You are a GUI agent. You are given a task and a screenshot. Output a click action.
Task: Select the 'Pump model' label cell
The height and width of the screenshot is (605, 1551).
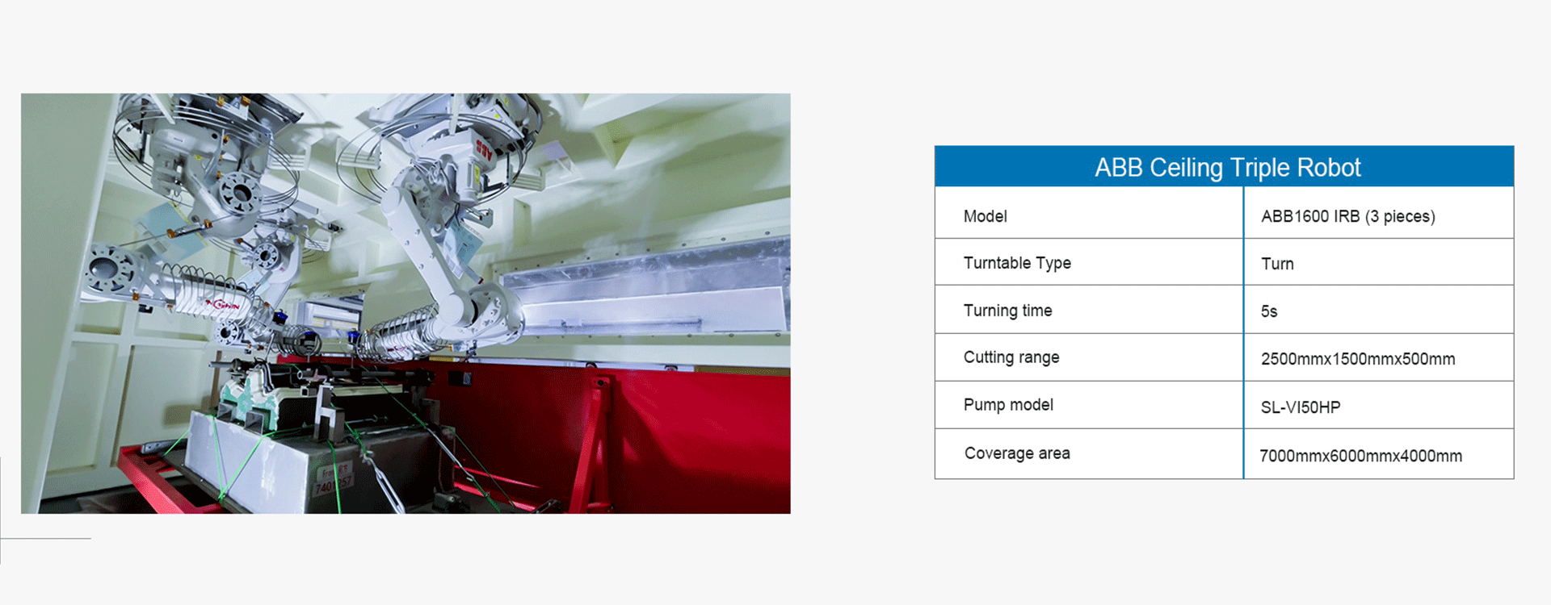1089,405
